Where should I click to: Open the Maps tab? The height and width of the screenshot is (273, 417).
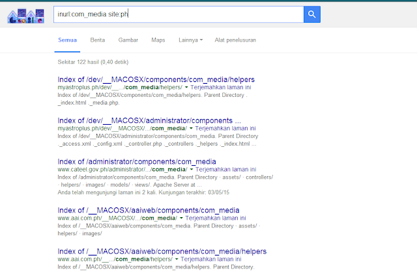[158, 40]
